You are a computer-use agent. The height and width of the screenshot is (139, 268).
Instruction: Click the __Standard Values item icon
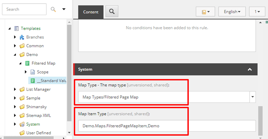[x=33, y=81]
